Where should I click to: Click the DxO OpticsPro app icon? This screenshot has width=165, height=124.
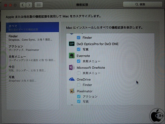tap(72, 44)
